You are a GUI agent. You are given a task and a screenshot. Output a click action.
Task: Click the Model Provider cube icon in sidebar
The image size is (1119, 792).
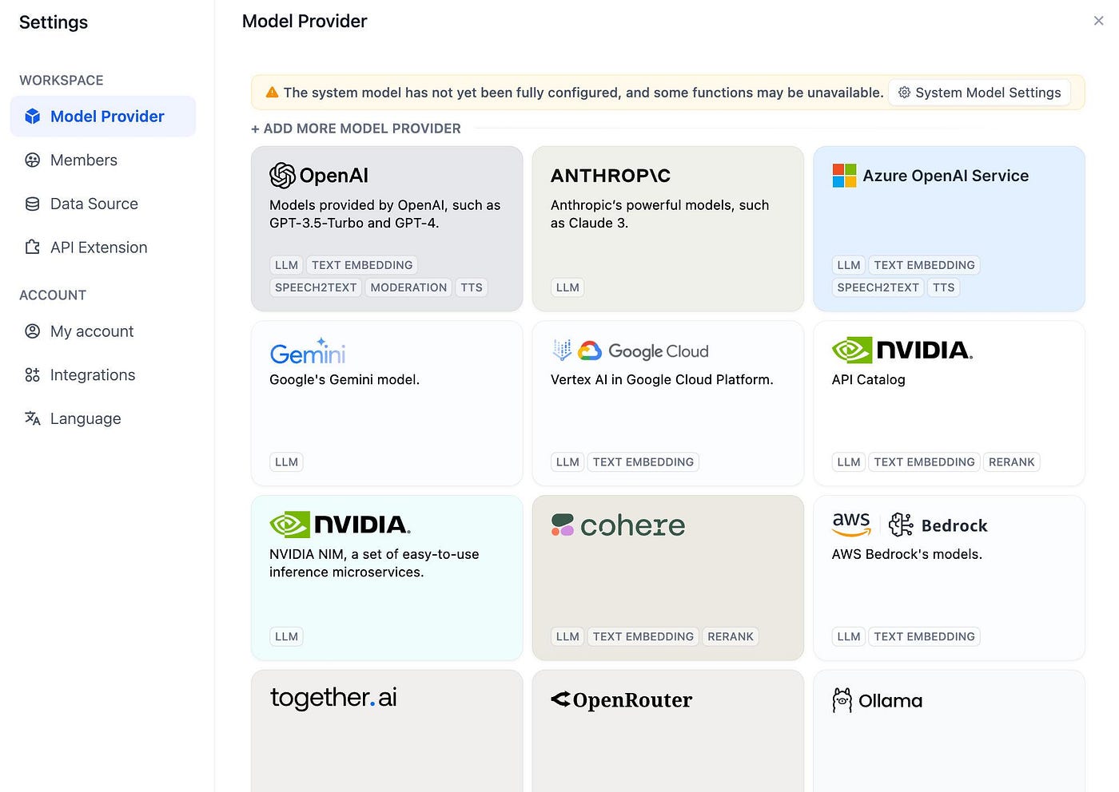tap(32, 116)
